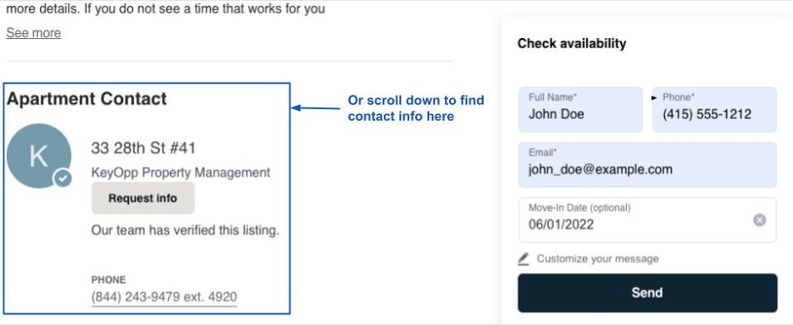Call the (844) 243-9479 ext. 4920 phone link

pyautogui.click(x=164, y=297)
